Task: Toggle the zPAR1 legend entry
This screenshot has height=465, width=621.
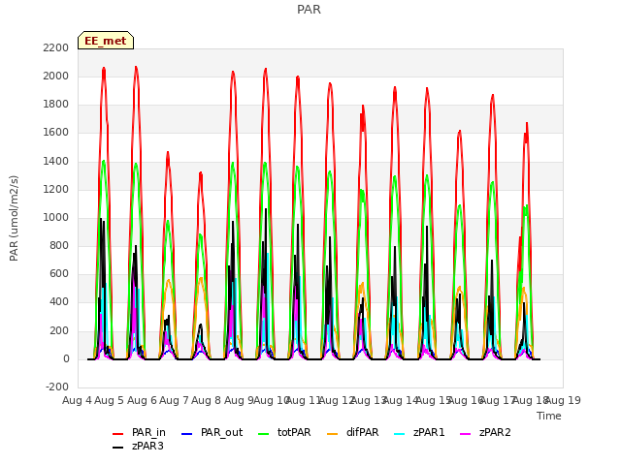Action: [x=420, y=433]
